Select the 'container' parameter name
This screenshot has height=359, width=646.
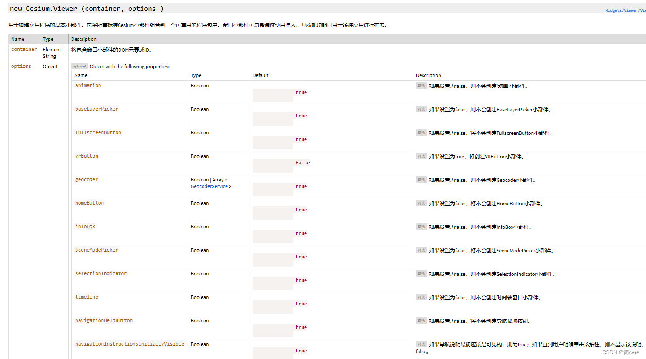24,49
